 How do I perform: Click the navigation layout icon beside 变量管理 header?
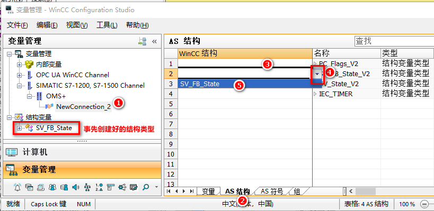point(142,41)
